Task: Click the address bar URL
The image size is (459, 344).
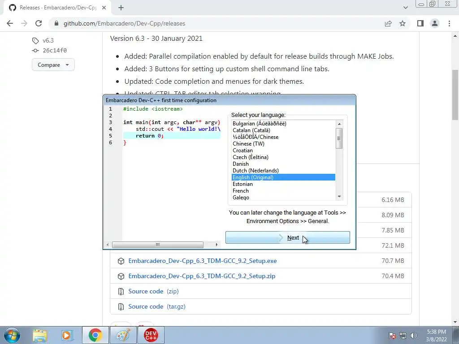Action: coord(125,23)
